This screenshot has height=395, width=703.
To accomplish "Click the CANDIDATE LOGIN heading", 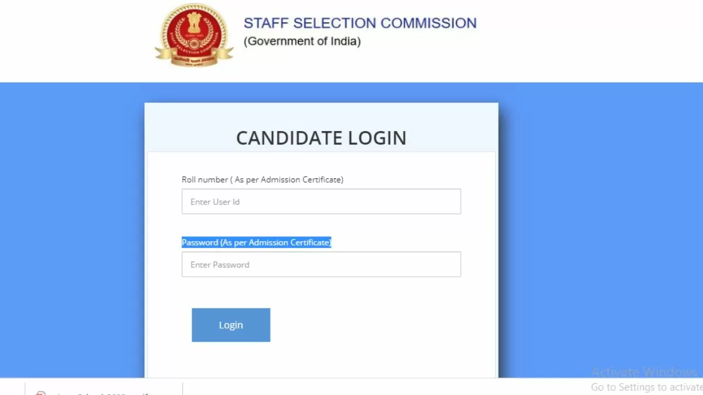I will click(321, 138).
